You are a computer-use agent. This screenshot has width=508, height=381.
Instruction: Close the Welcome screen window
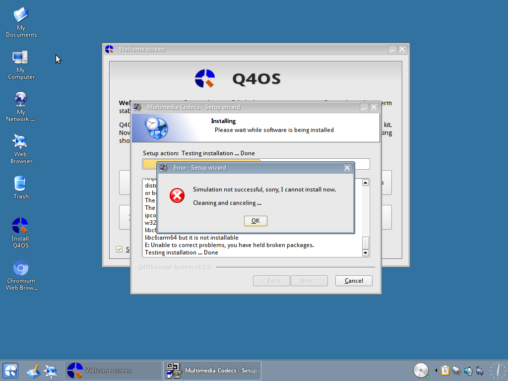click(402, 50)
